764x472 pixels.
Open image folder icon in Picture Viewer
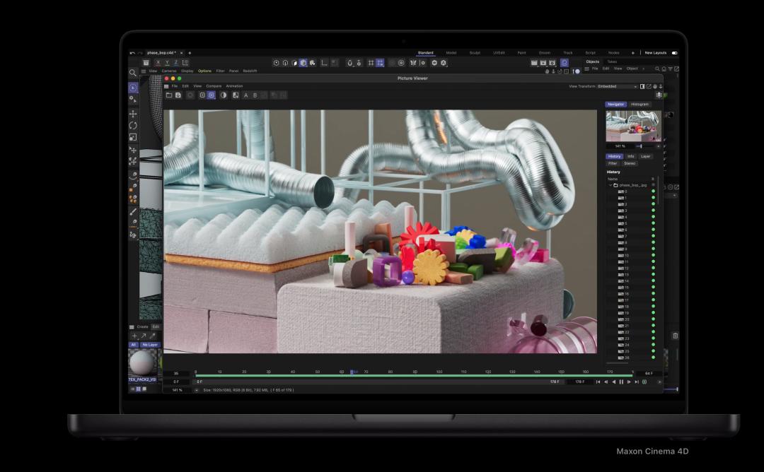(169, 95)
